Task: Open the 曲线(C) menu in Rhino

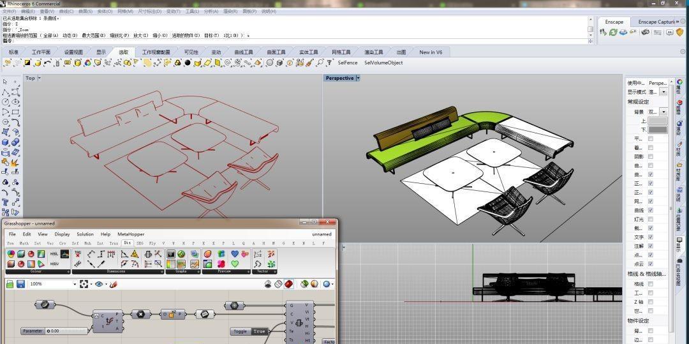Action: (x=66, y=11)
